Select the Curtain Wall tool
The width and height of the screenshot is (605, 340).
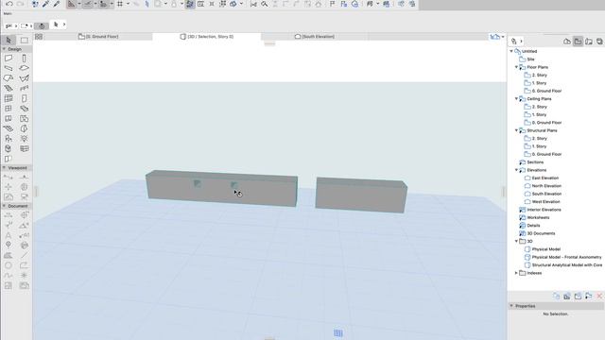click(x=9, y=98)
